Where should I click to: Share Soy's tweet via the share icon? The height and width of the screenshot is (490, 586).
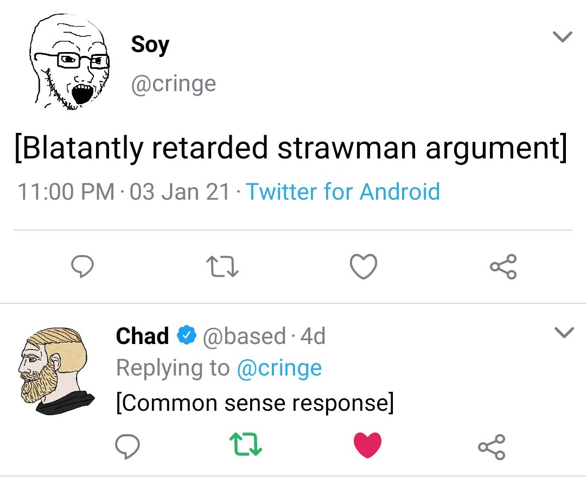tap(502, 266)
